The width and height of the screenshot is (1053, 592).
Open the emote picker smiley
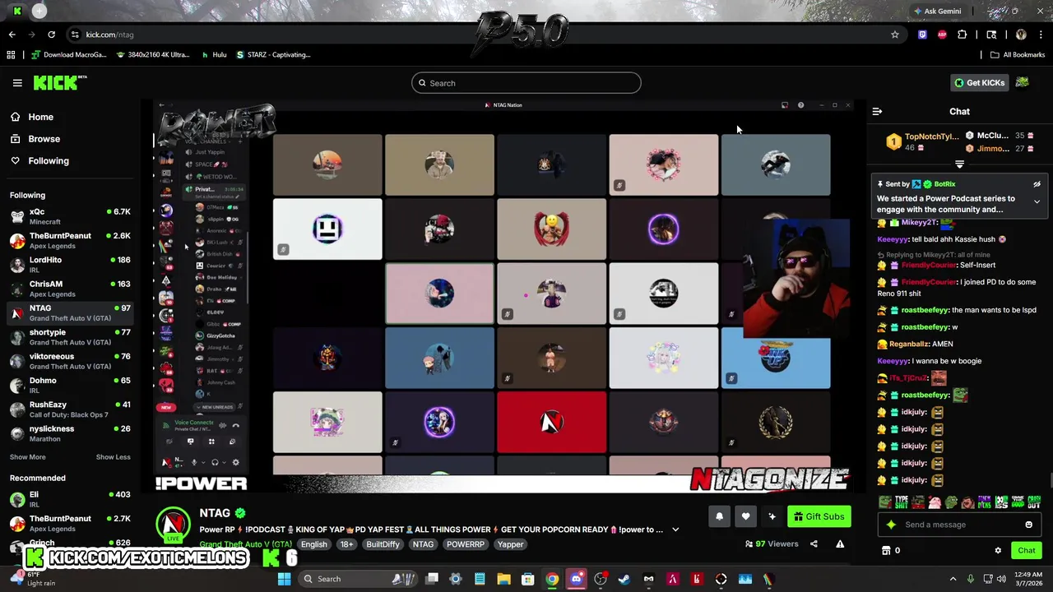(1028, 525)
